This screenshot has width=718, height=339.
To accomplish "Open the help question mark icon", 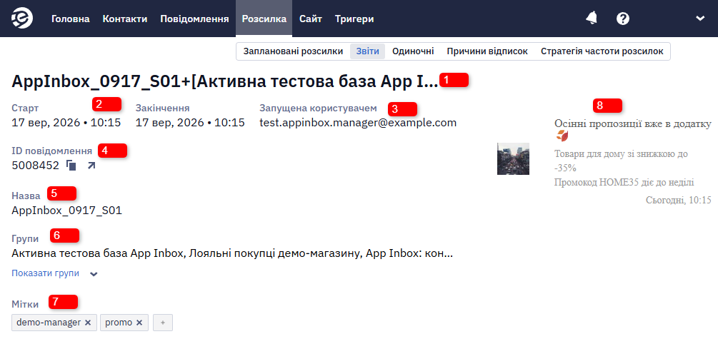I will (623, 19).
